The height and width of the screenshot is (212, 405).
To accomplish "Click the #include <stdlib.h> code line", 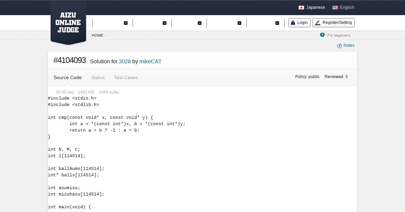I will click(x=74, y=105).
